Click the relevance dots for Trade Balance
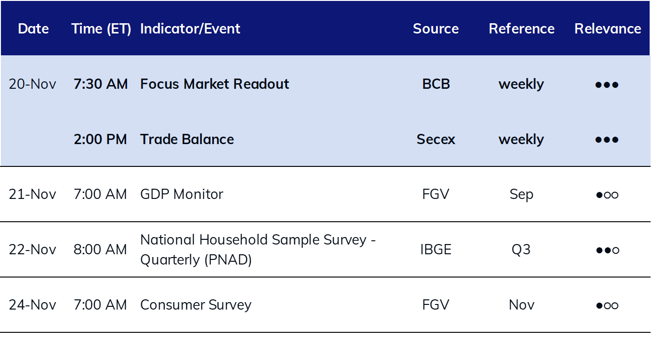The width and height of the screenshot is (651, 337). coord(607,140)
